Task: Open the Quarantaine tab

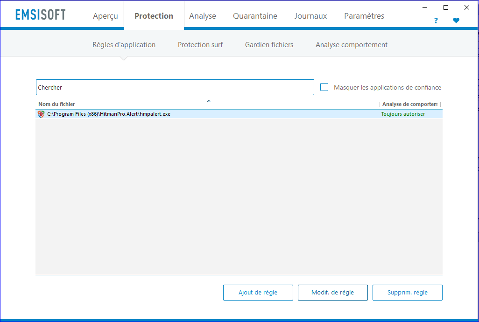Action: point(255,16)
